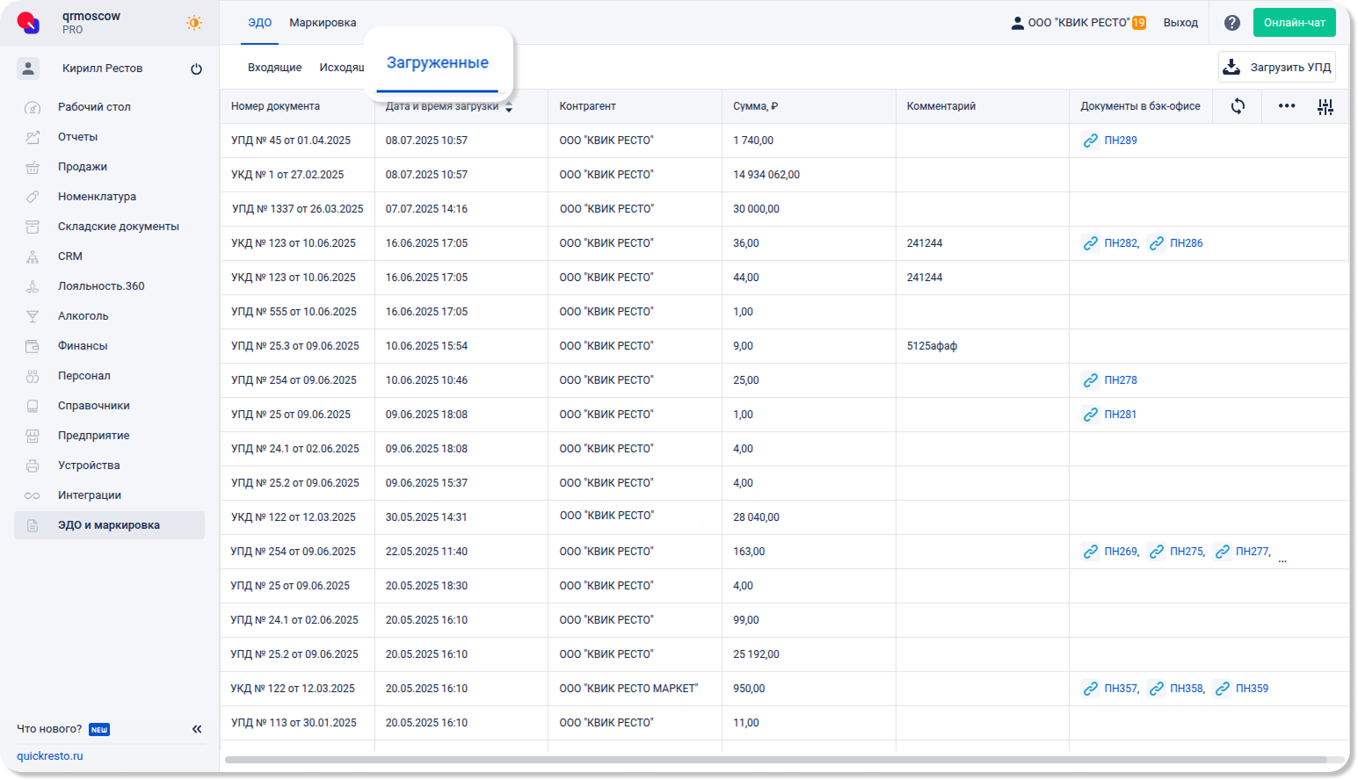Screen dimensions: 1358x780
Task: Expand the Складские документы sidebar section
Action: pyautogui.click(x=118, y=227)
